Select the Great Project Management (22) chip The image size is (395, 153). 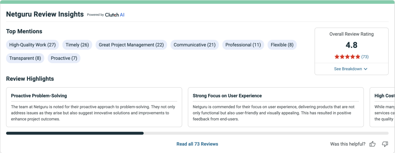[131, 45]
